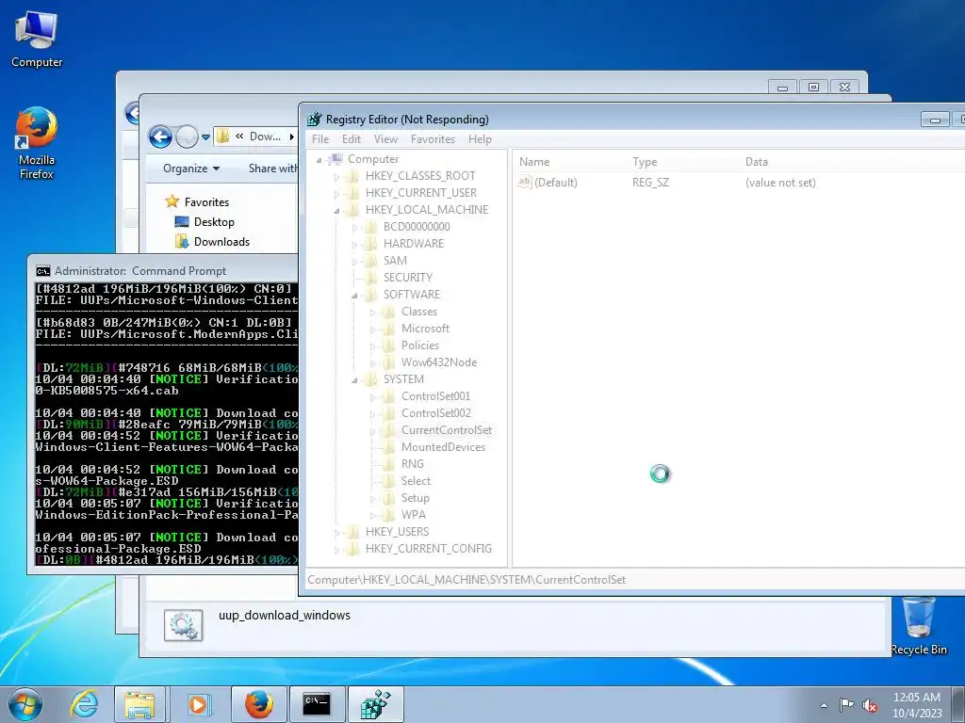The width and height of the screenshot is (965, 723).
Task: Click the Explorer Back navigation button
Action: [160, 137]
